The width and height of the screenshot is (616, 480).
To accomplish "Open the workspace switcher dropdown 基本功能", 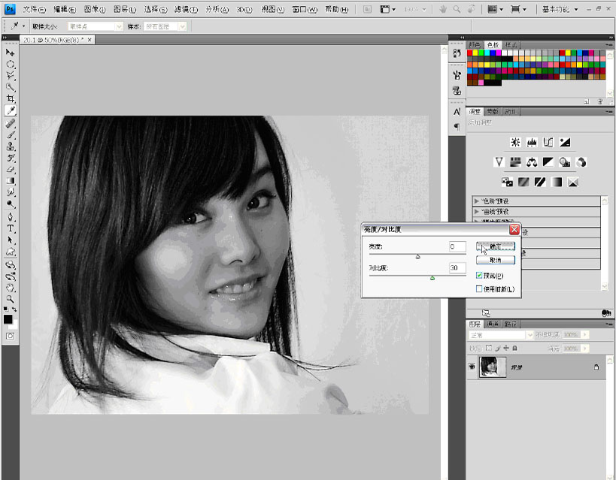I will [x=560, y=9].
